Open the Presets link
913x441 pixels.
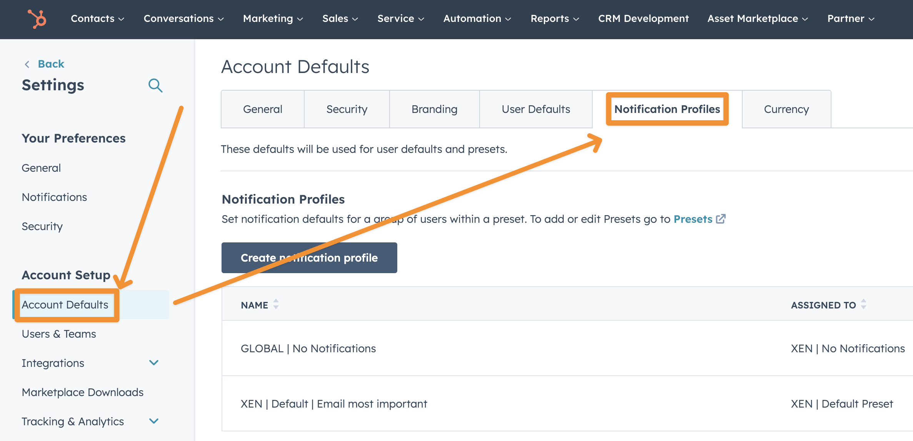[692, 219]
